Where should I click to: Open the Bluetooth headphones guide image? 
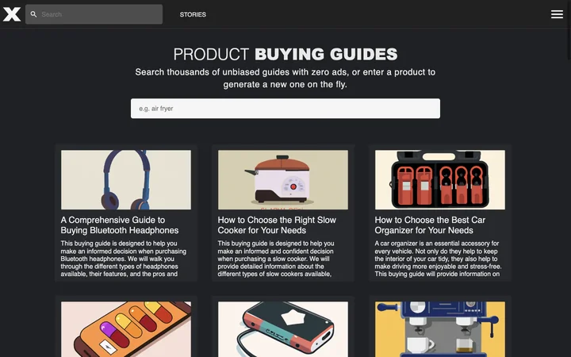(x=126, y=179)
